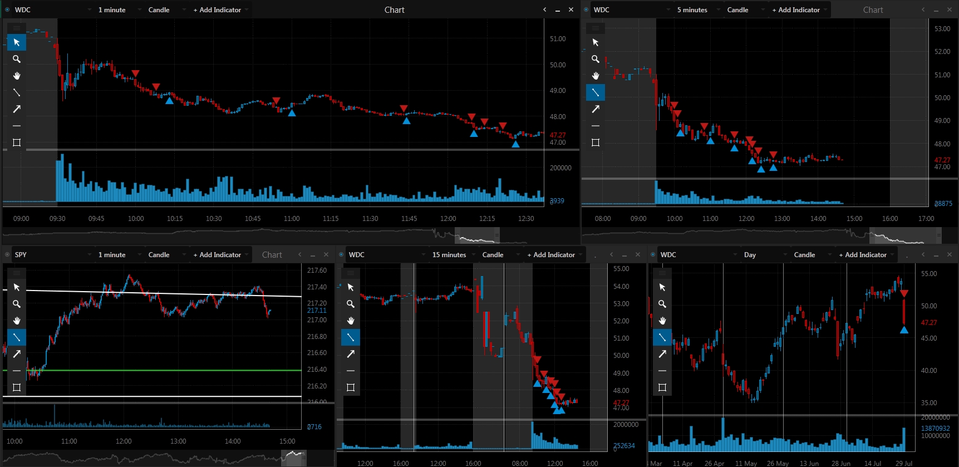Click the left-arrow button in WDC Day title bar

[923, 254]
